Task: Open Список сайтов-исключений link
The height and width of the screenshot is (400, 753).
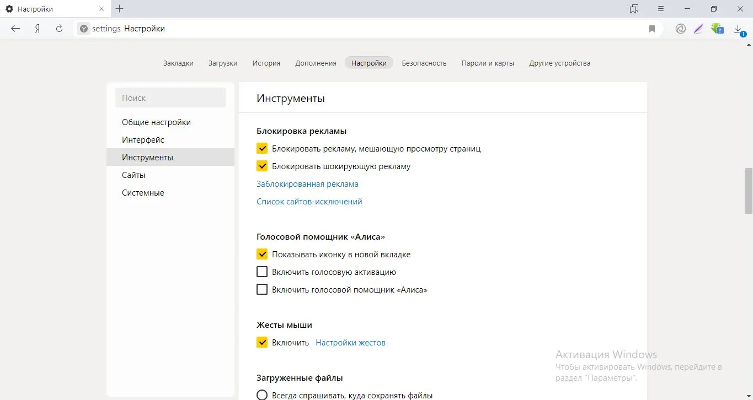Action: pos(309,202)
